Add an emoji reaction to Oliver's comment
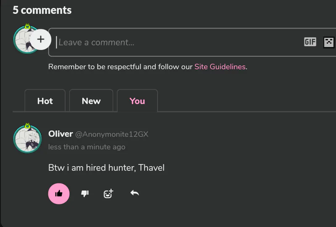Image resolution: width=336 pixels, height=227 pixels. (x=108, y=193)
